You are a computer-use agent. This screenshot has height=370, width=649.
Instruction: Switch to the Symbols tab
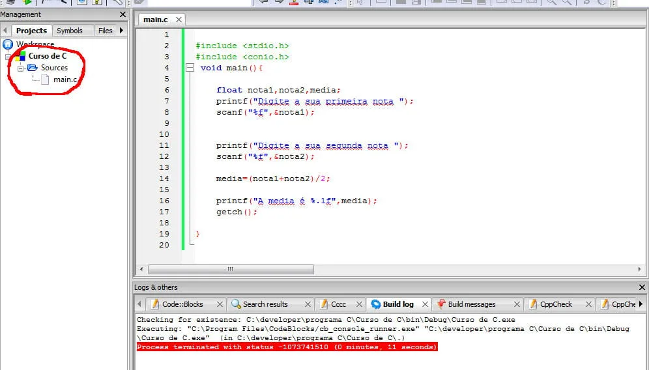pos(69,31)
